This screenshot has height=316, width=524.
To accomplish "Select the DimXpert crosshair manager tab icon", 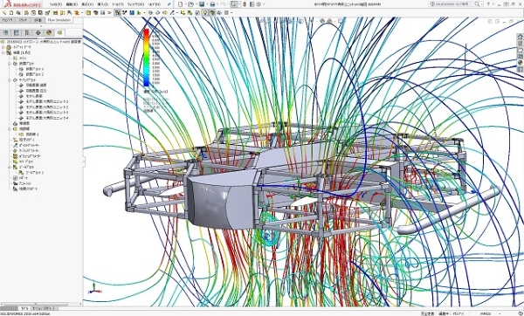I will pos(38,33).
